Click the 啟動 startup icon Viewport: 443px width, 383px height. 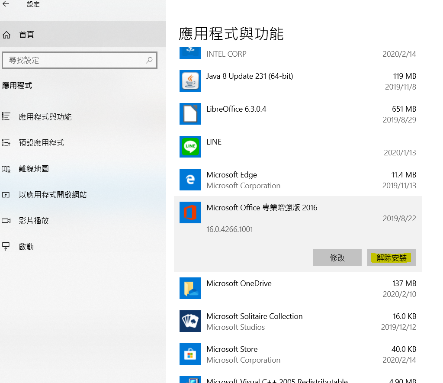(6, 247)
